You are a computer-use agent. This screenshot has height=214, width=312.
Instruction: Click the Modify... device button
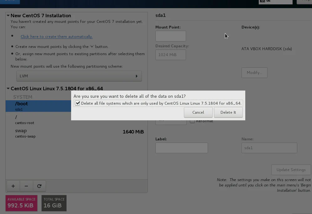tap(254, 73)
